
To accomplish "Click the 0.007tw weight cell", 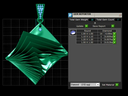I will point(109,39).
